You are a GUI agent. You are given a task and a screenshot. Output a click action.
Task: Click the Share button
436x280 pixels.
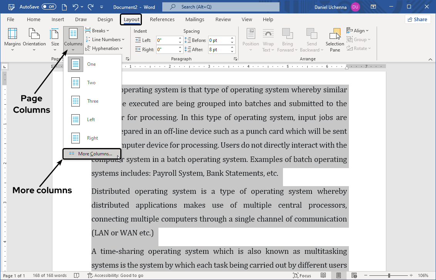(x=417, y=20)
